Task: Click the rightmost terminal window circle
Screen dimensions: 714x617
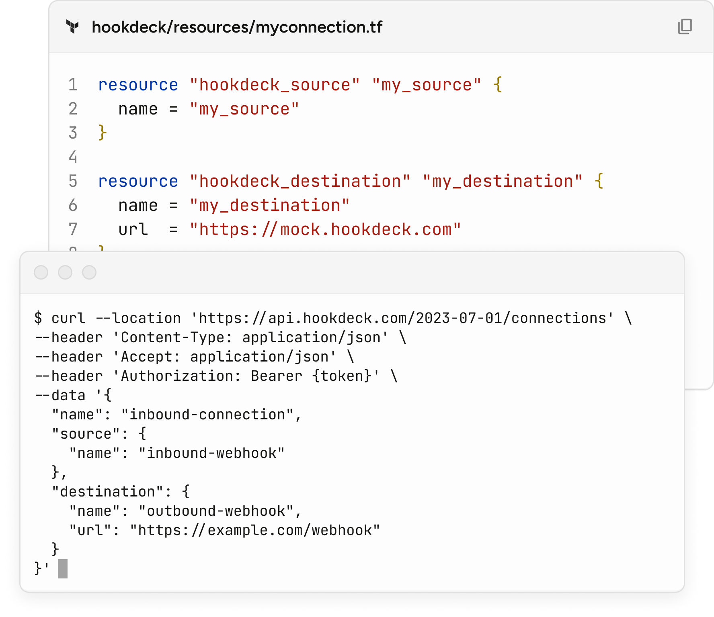Action: pos(89,272)
